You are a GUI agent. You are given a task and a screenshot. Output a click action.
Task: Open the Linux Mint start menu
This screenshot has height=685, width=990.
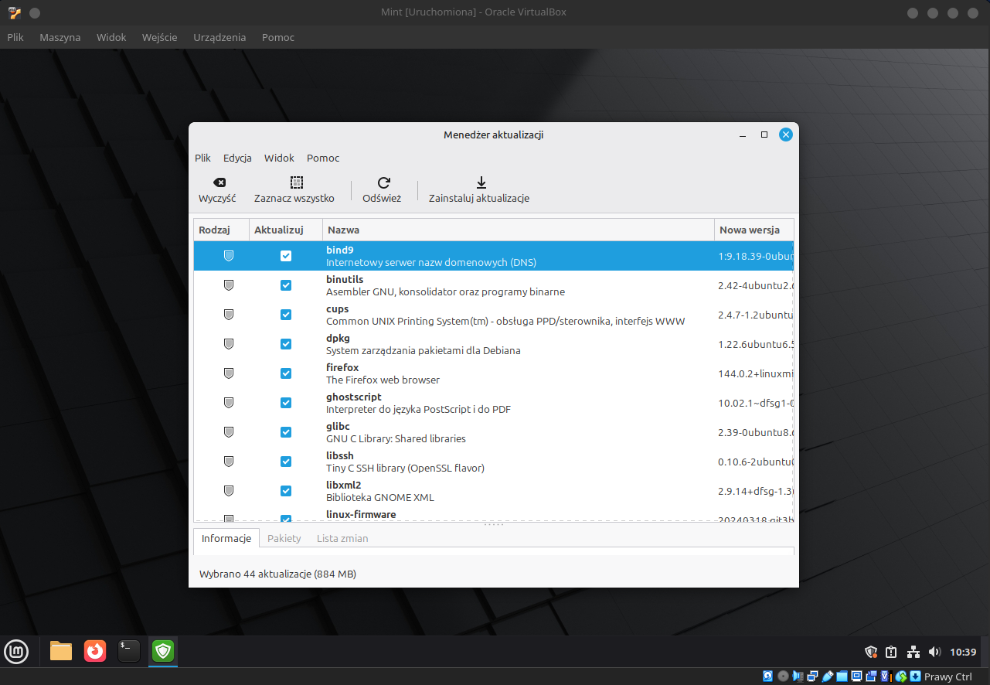click(x=16, y=652)
